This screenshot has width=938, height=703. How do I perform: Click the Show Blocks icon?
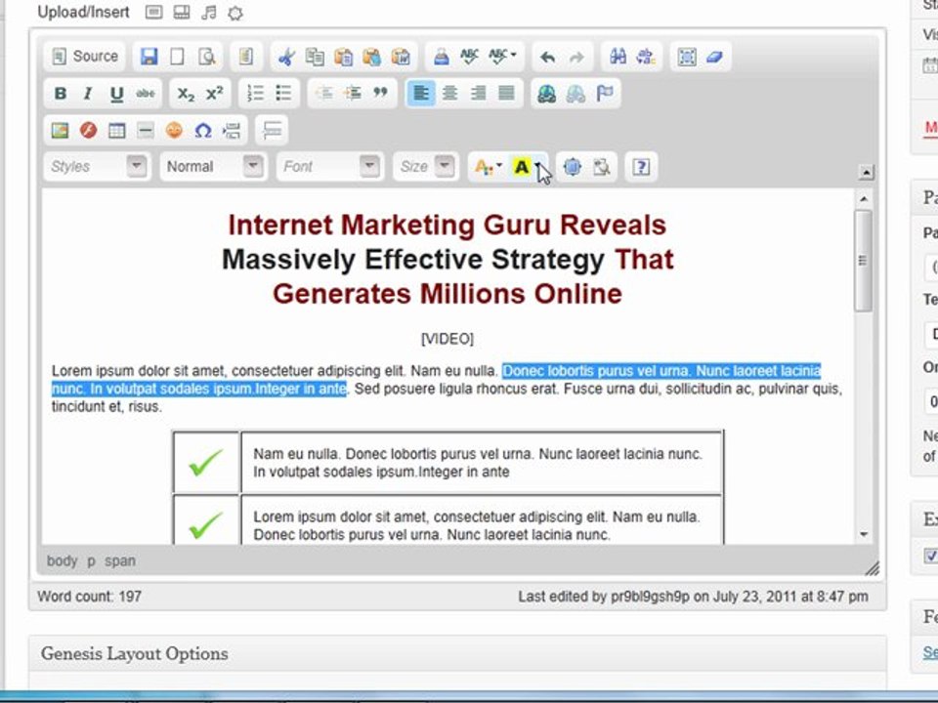(x=601, y=167)
